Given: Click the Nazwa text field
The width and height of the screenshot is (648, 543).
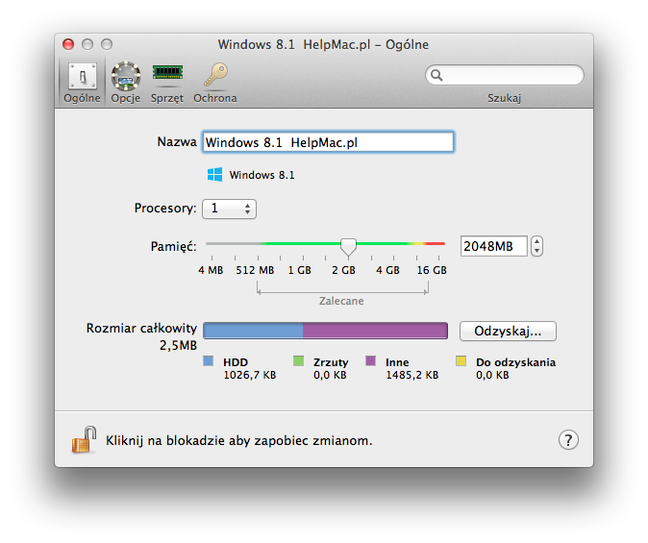Looking at the screenshot, I should click(x=327, y=141).
